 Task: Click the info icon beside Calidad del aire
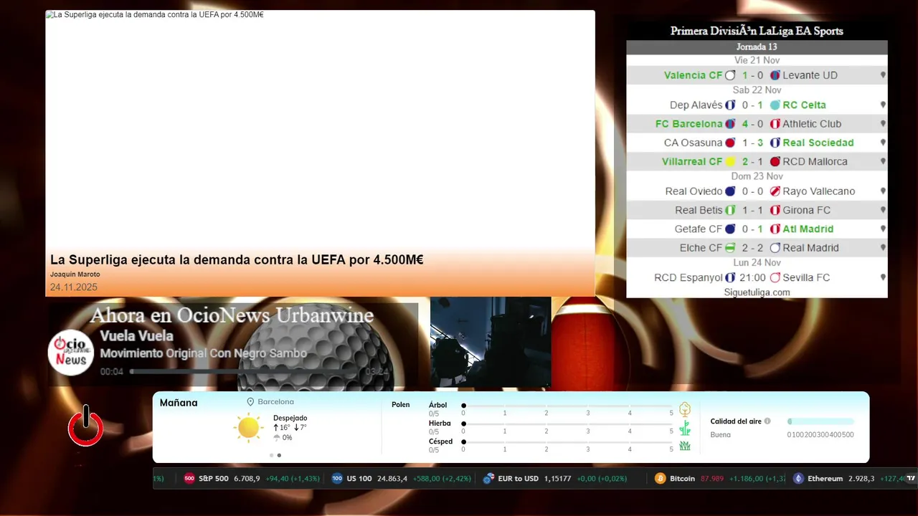tap(767, 421)
